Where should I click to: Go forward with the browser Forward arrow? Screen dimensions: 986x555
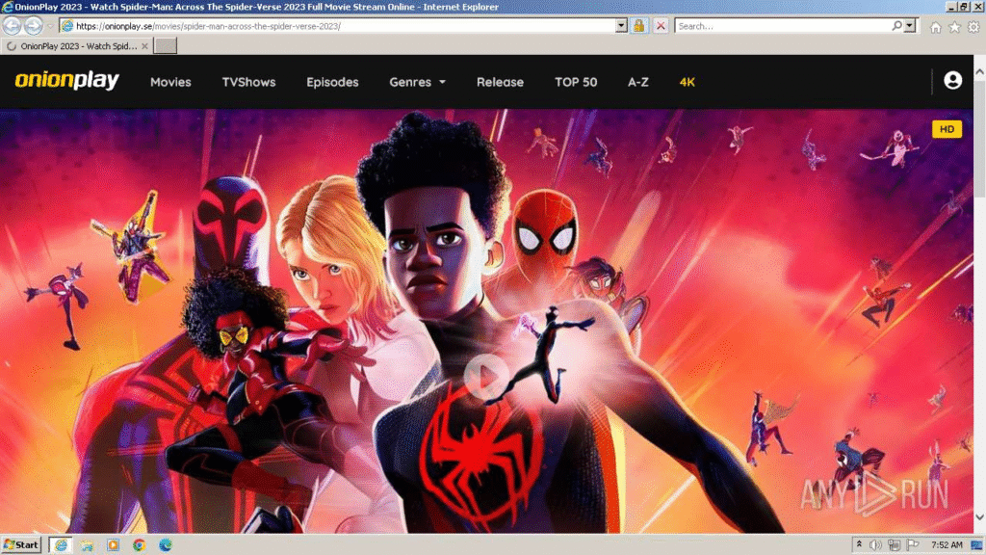click(x=34, y=26)
